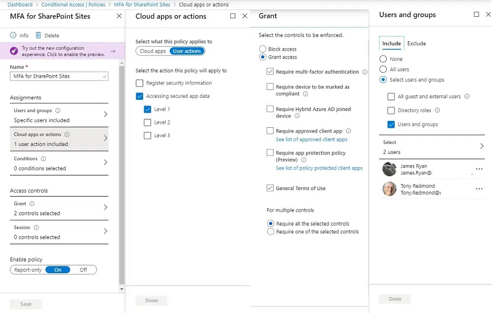This screenshot has height=313, width=492.
Task: Click info icon for device marked as compliant
Action: pyautogui.click(x=306, y=94)
